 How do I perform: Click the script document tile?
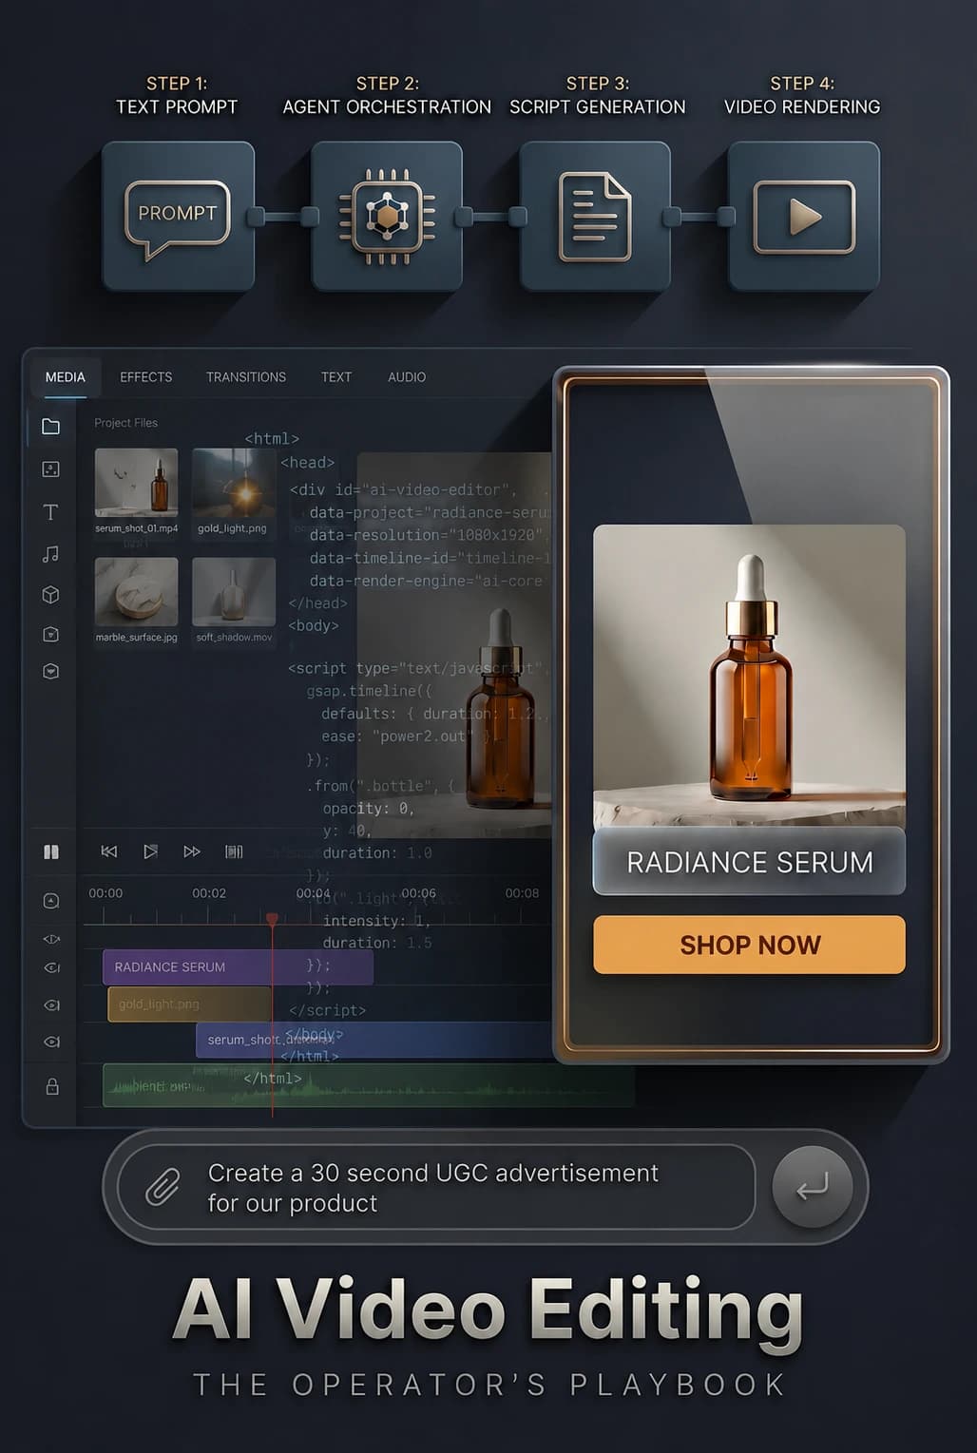click(x=595, y=217)
